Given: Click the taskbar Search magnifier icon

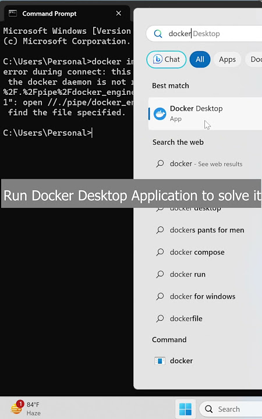Looking at the screenshot, I should point(209,409).
